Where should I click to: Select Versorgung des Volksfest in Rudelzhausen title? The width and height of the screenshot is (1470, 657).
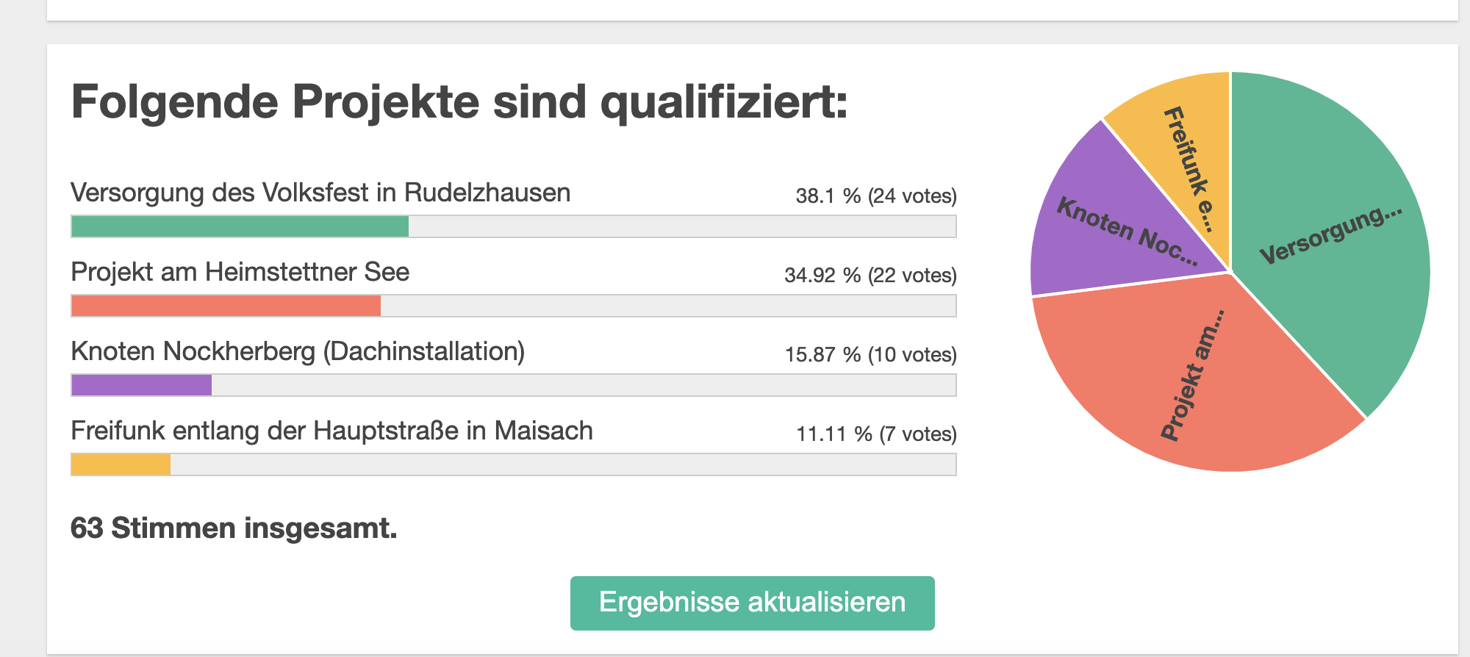coord(320,193)
